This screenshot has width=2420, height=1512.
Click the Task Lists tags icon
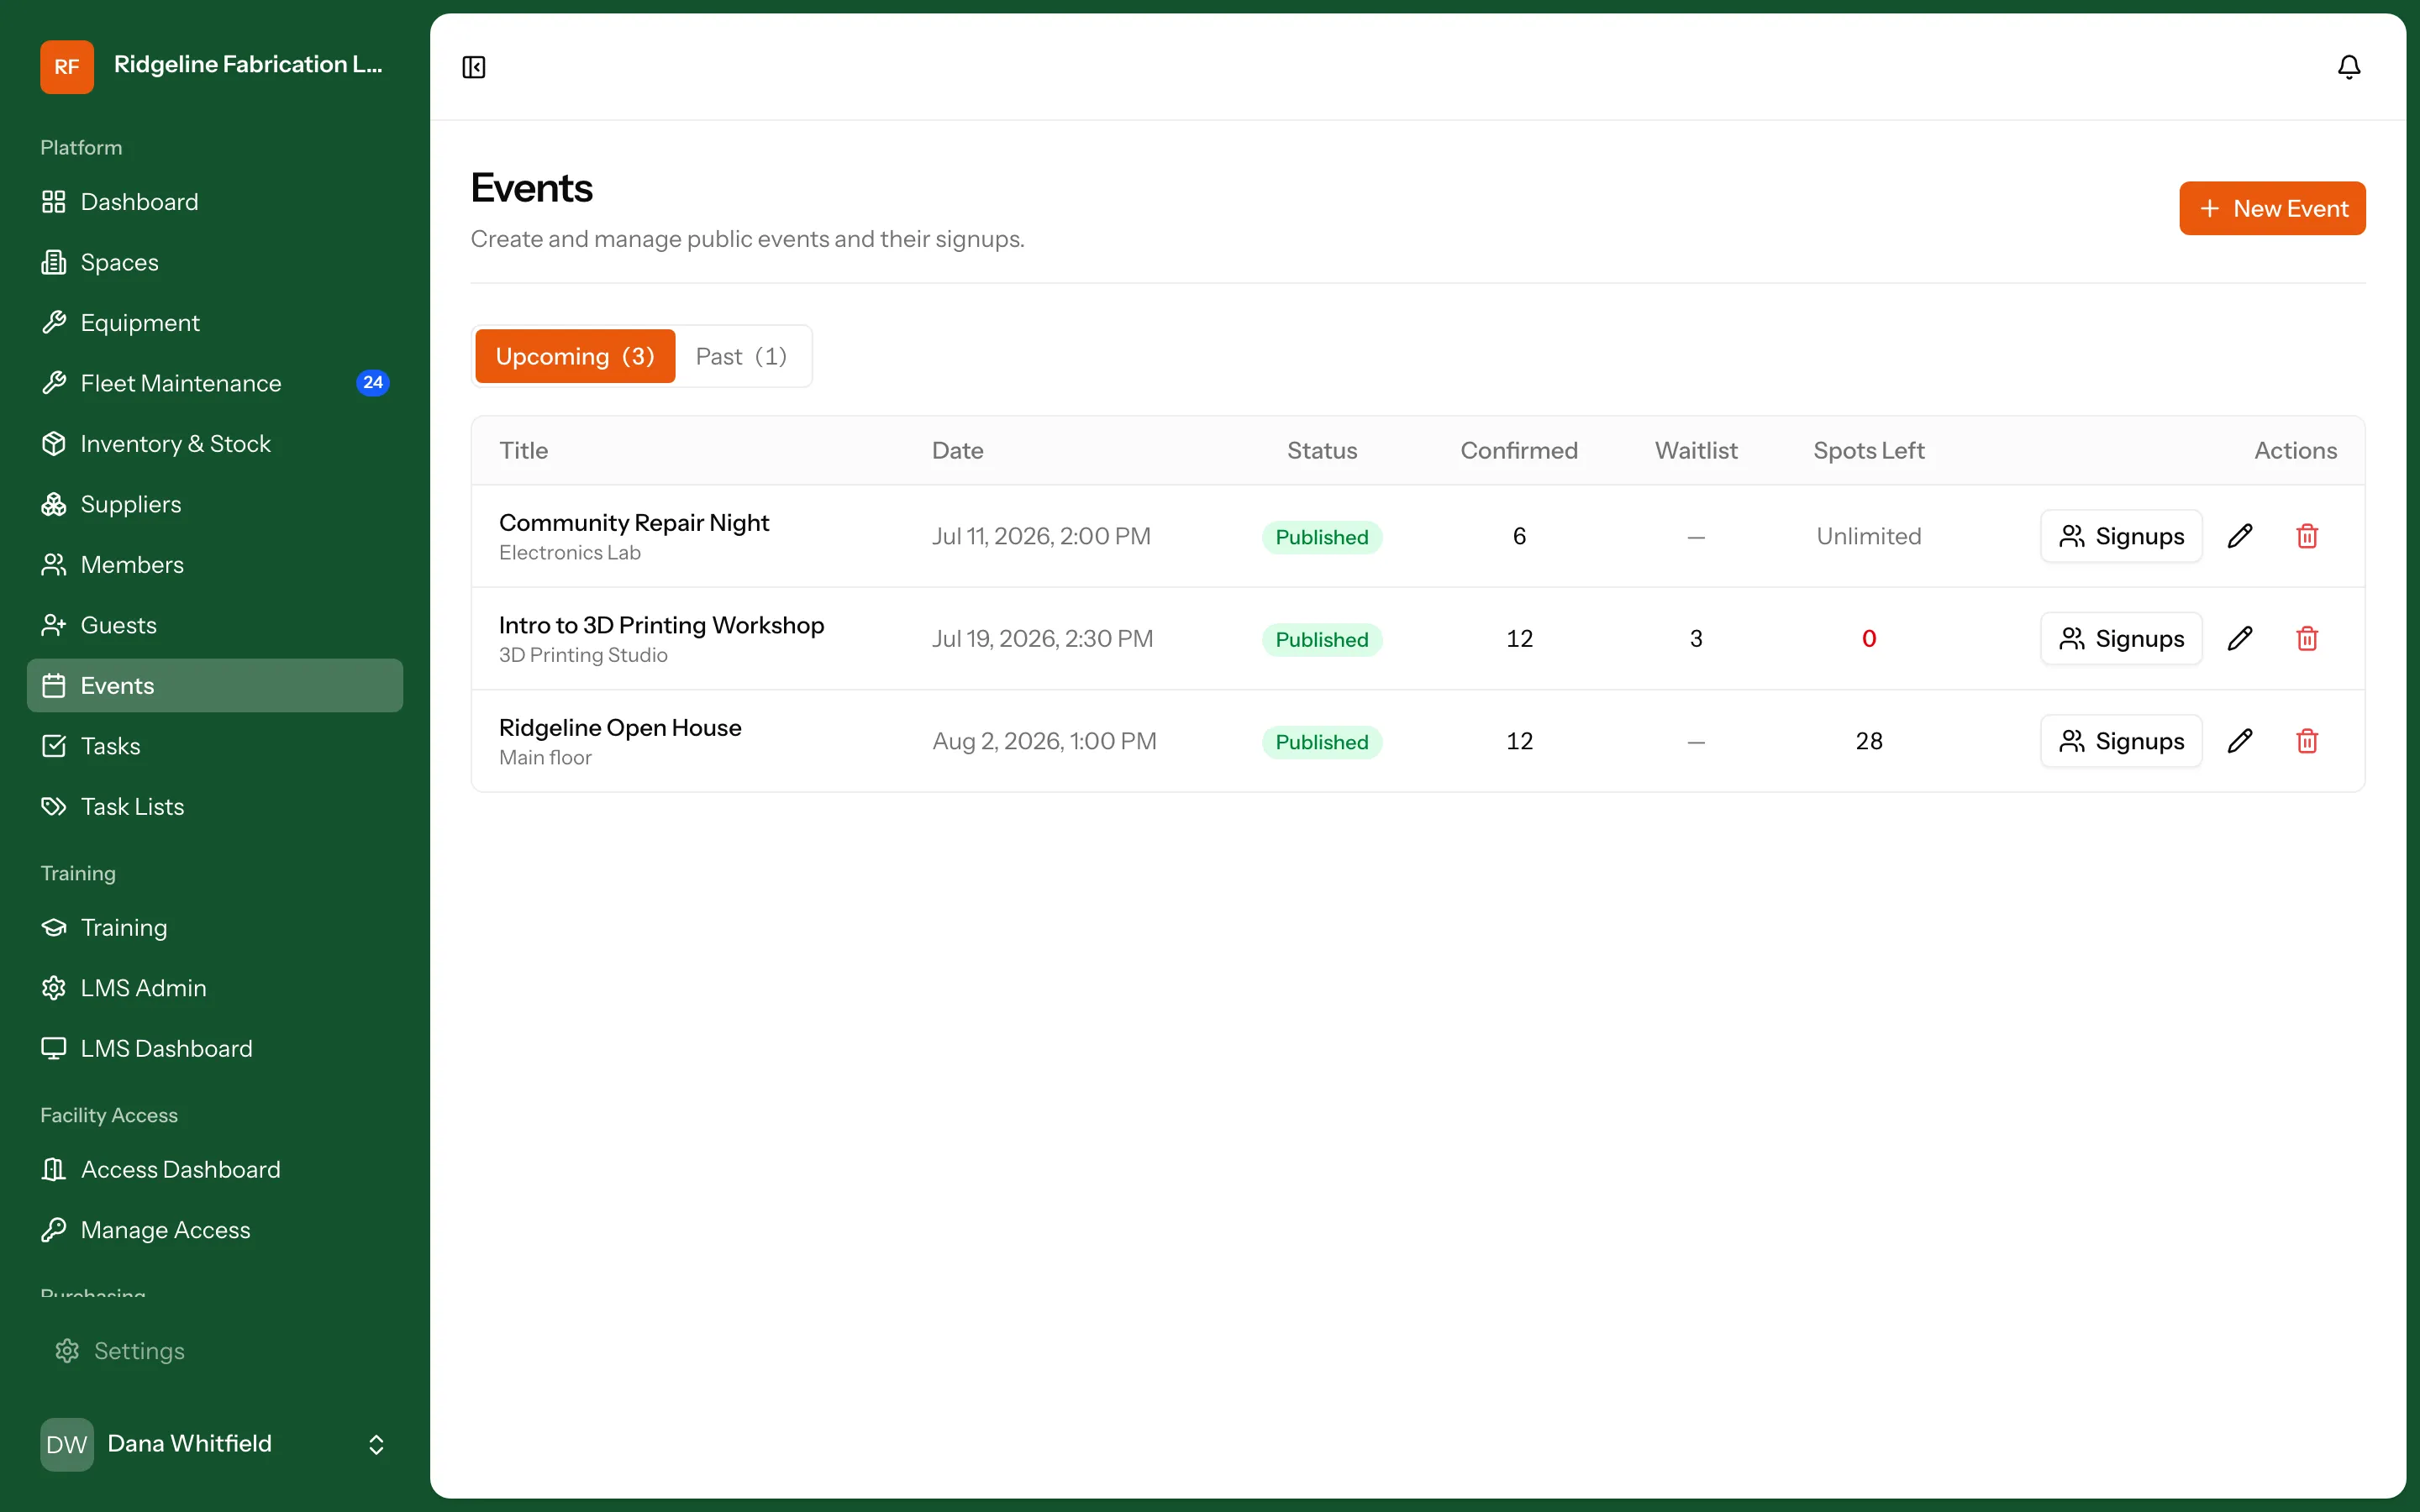(x=54, y=807)
